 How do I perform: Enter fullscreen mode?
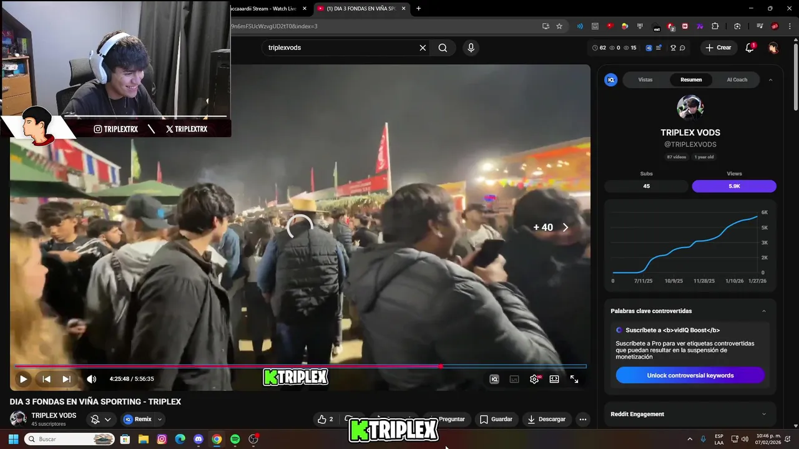(574, 379)
